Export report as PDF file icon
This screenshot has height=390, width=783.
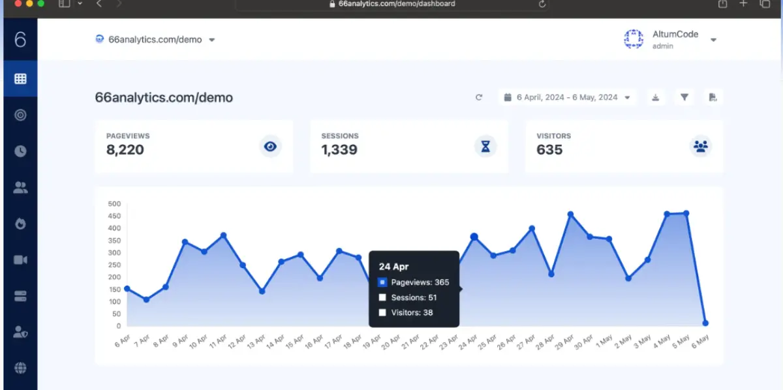tap(713, 97)
